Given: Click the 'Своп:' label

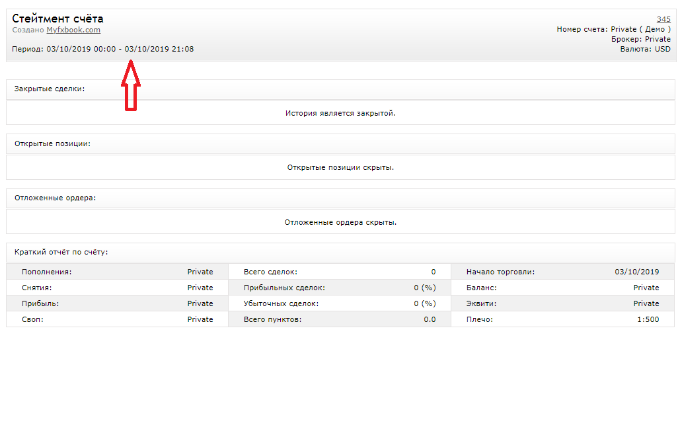Looking at the screenshot, I should 32,319.
